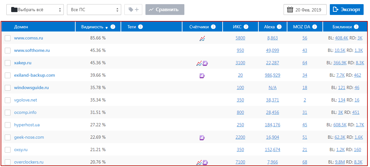Image resolution: width=370 pixels, height=167 pixels.
Task: Open the overclockers.ru domain link
Action: [29, 162]
